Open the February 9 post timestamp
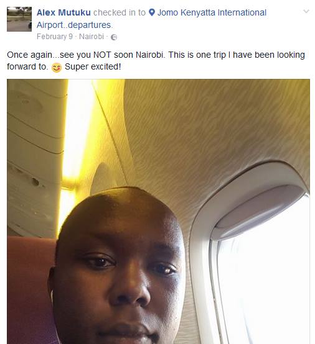 pyautogui.click(x=55, y=37)
